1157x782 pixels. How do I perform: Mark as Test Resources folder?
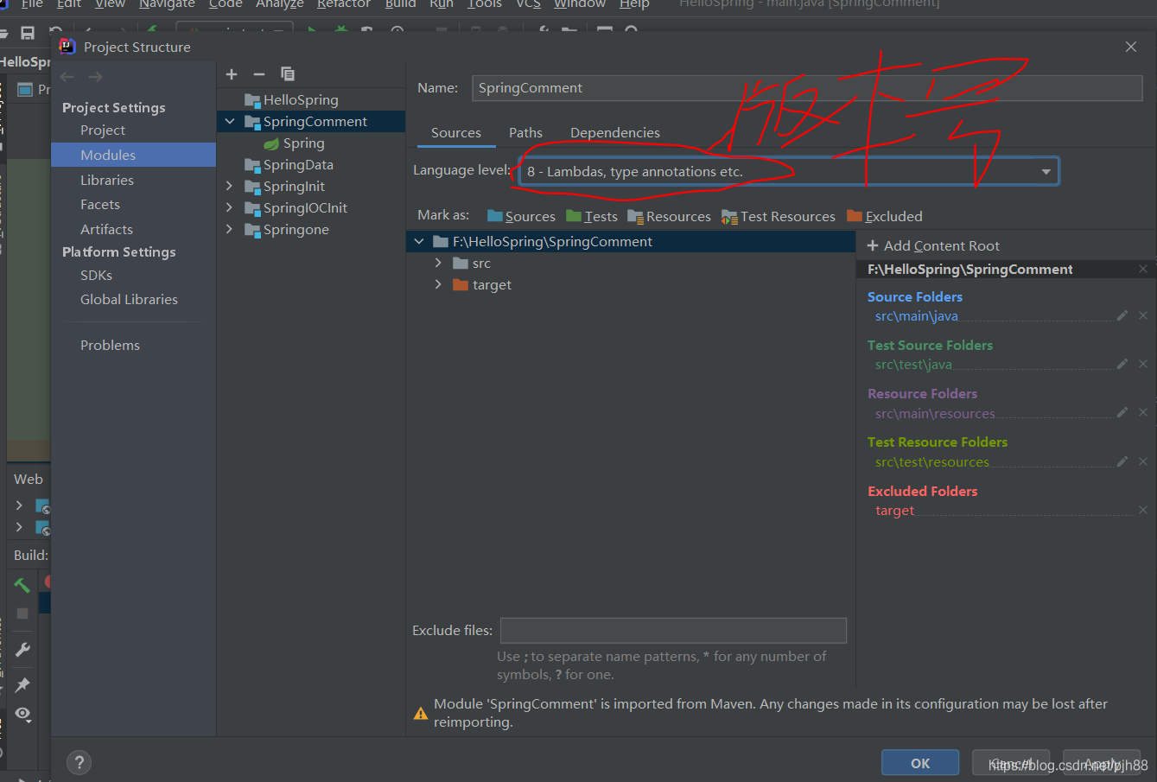click(x=779, y=216)
